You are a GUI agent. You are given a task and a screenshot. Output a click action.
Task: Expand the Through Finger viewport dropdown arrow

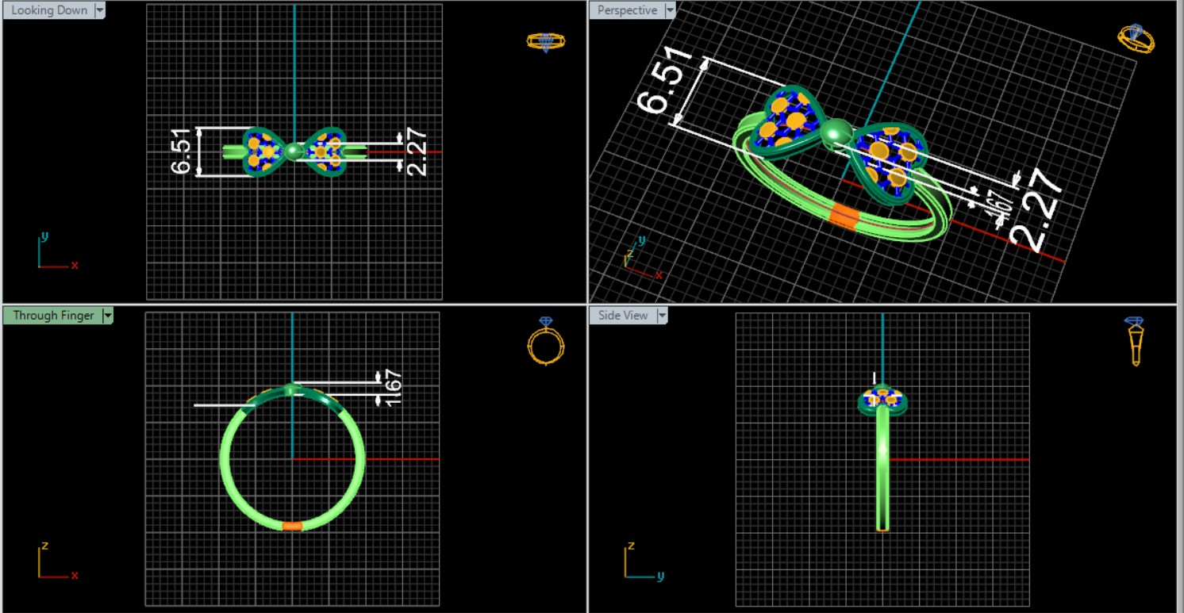pos(108,316)
